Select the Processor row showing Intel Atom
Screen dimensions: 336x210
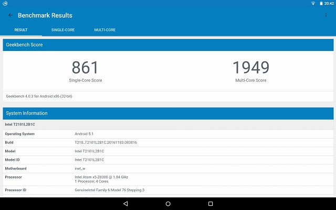click(168, 180)
